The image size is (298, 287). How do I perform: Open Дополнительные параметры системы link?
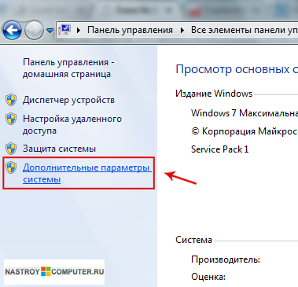[87, 173]
